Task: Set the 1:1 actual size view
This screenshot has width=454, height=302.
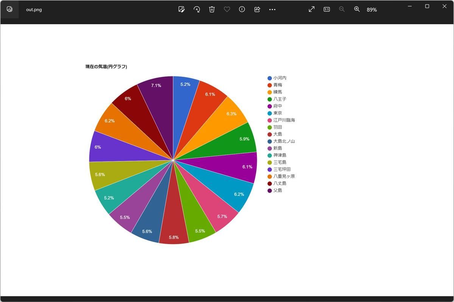Action: (327, 9)
